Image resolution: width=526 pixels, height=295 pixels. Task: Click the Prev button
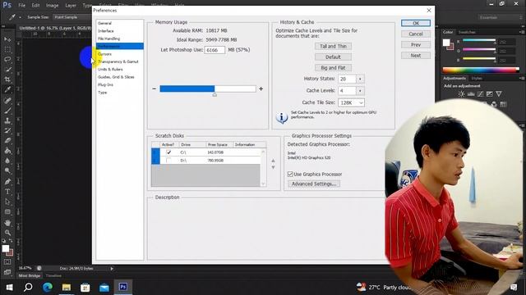pyautogui.click(x=416, y=45)
